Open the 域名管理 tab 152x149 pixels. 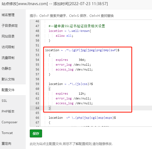tap(13, 15)
